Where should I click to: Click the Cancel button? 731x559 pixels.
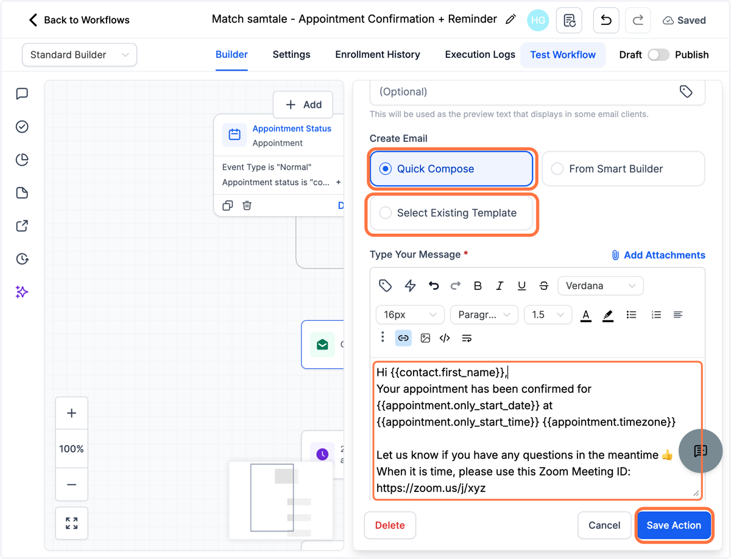point(604,525)
